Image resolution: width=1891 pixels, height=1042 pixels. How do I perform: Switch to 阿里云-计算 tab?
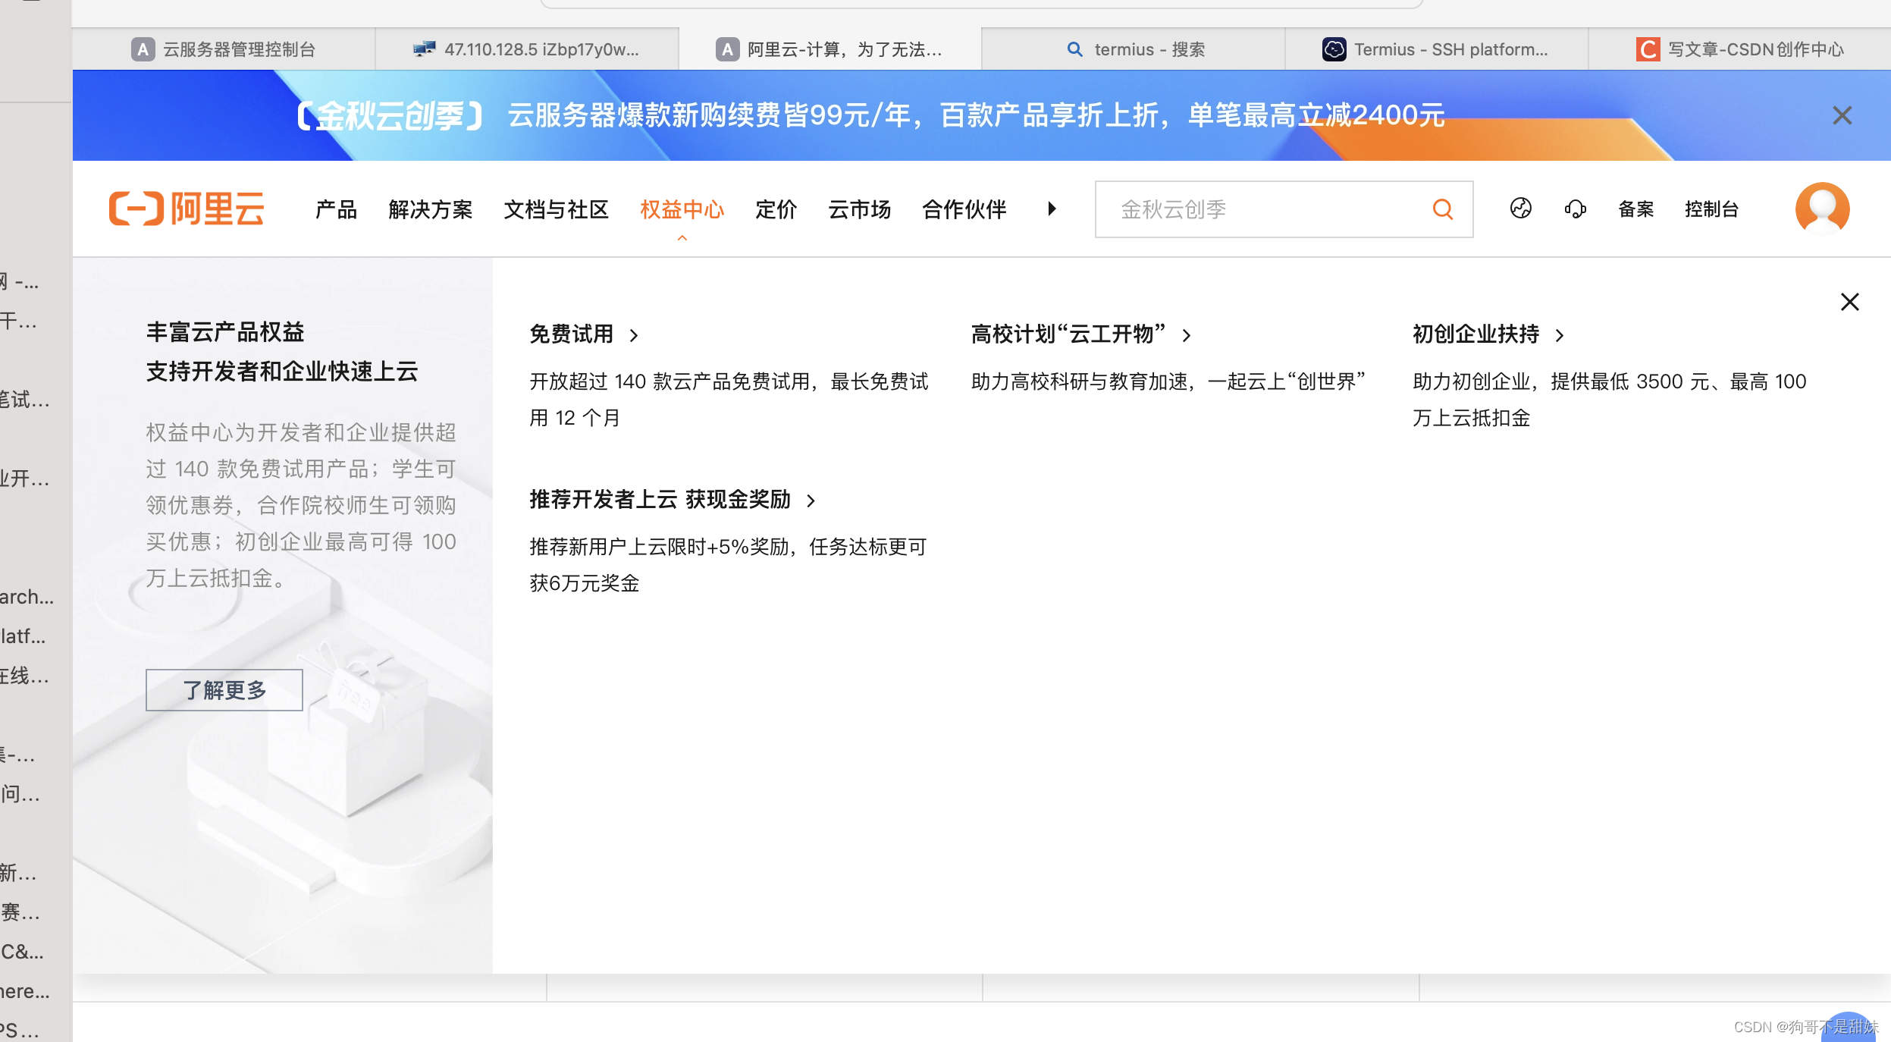(830, 49)
